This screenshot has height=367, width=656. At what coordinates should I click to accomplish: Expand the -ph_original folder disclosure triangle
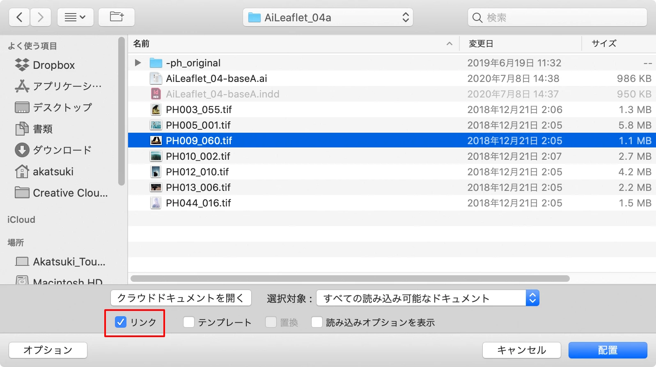coord(138,63)
